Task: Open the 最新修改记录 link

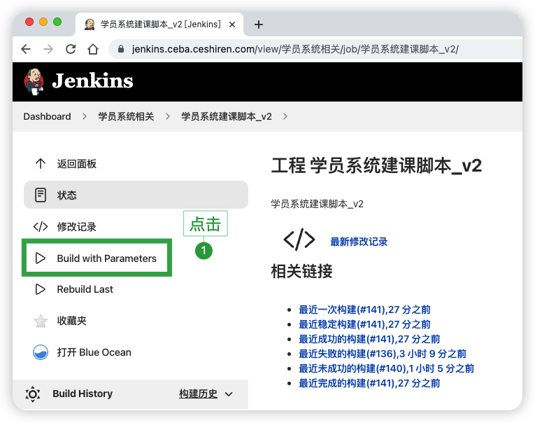Action: pyautogui.click(x=359, y=242)
